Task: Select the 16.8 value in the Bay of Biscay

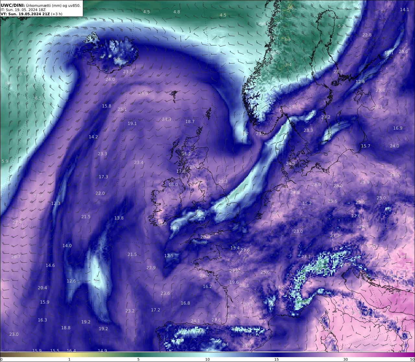Action: [185, 303]
